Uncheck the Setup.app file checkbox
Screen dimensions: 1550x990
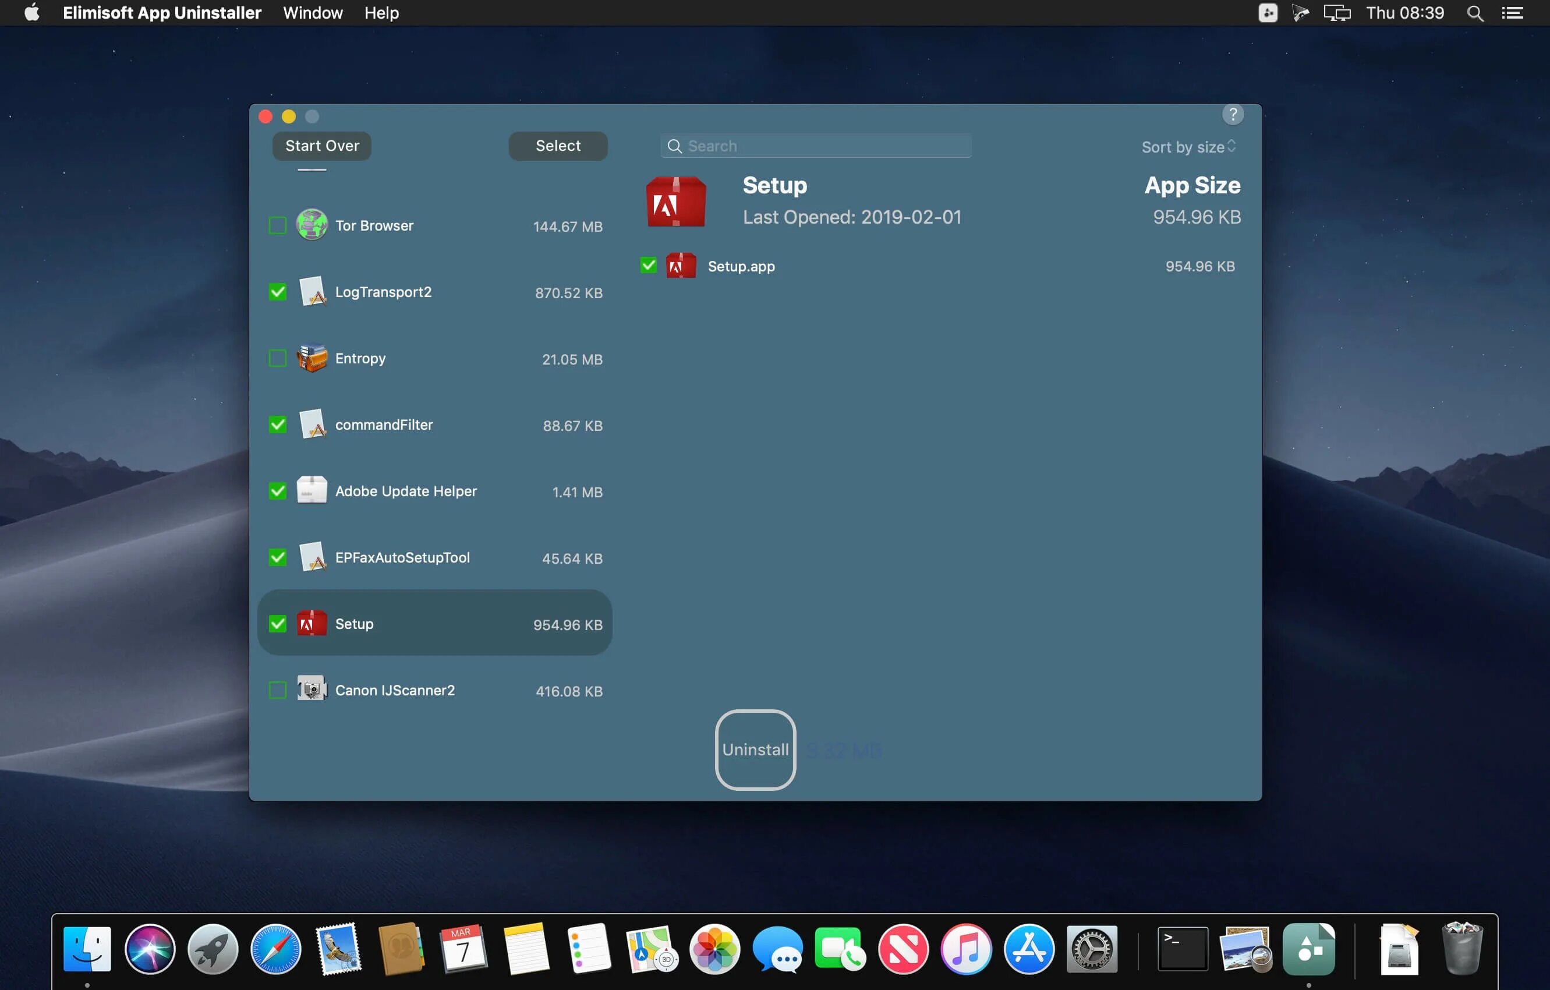tap(648, 265)
